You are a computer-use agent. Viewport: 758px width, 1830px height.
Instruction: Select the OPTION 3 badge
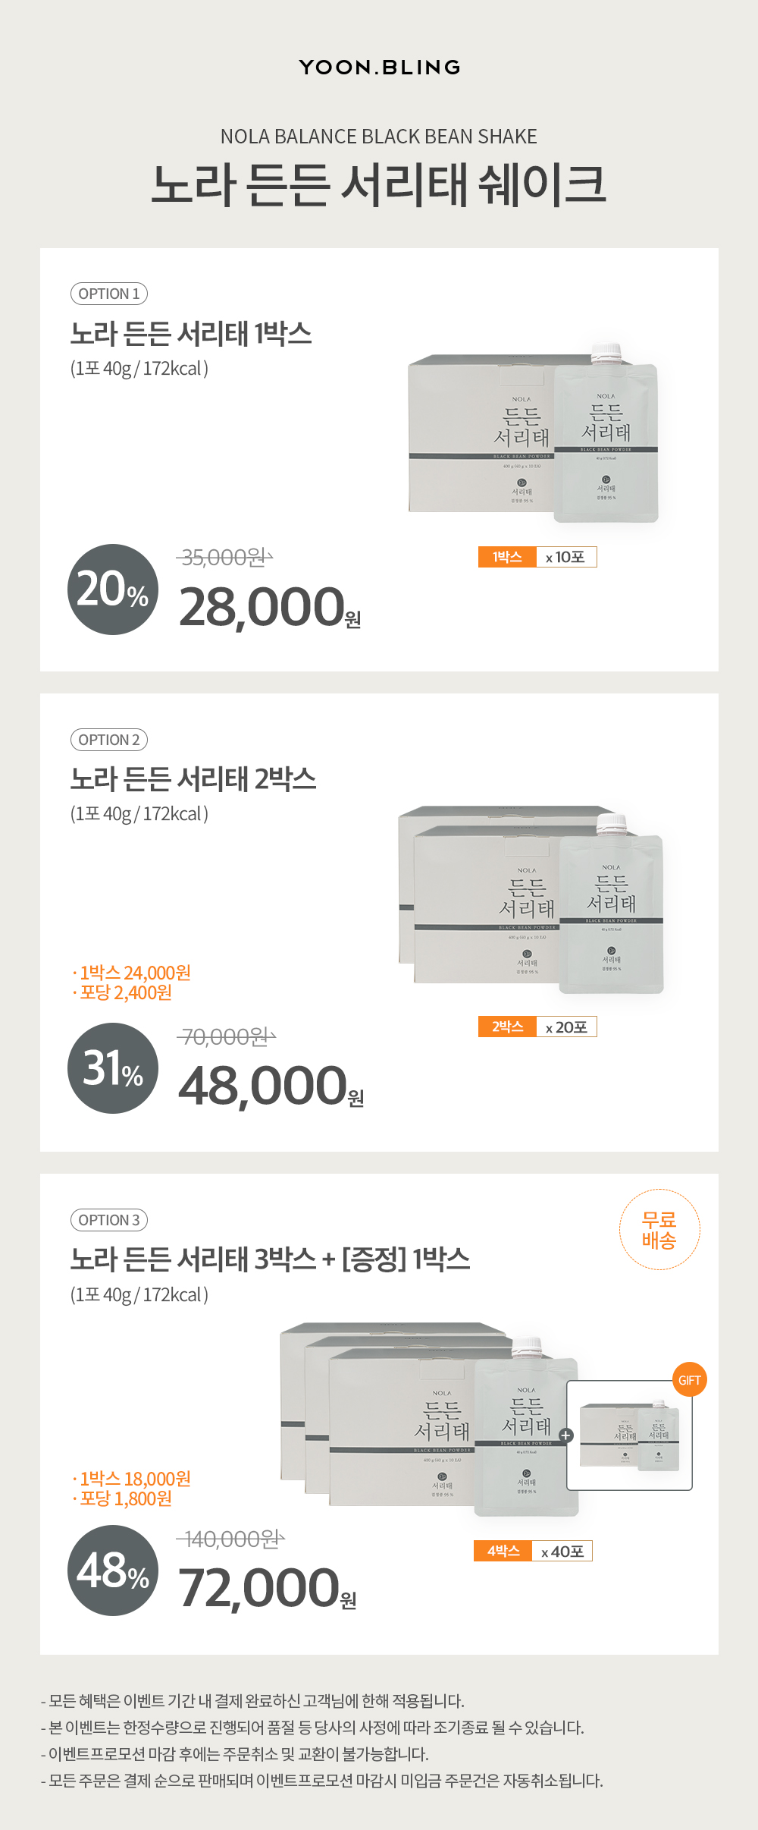pyautogui.click(x=109, y=1220)
